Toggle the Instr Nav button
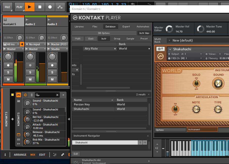The height and width of the screenshot is (164, 229). click(144, 33)
